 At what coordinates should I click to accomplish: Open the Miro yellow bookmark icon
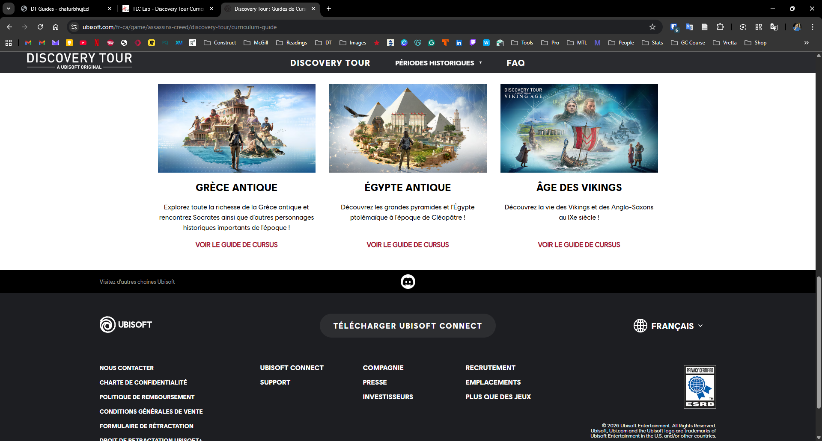point(152,43)
